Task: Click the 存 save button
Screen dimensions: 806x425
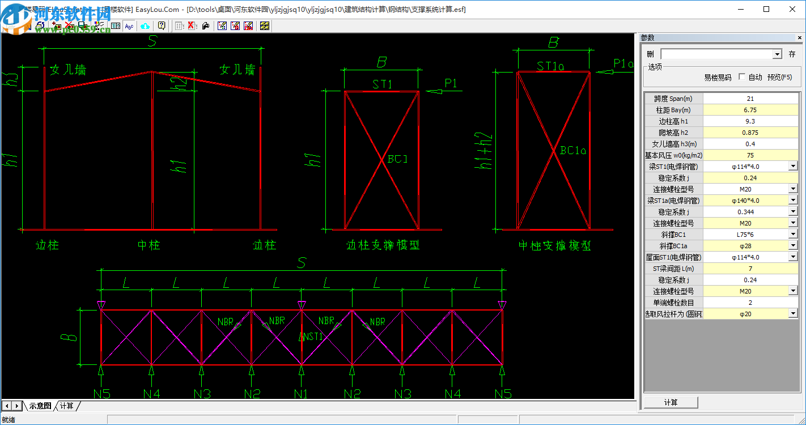Action: coord(792,54)
